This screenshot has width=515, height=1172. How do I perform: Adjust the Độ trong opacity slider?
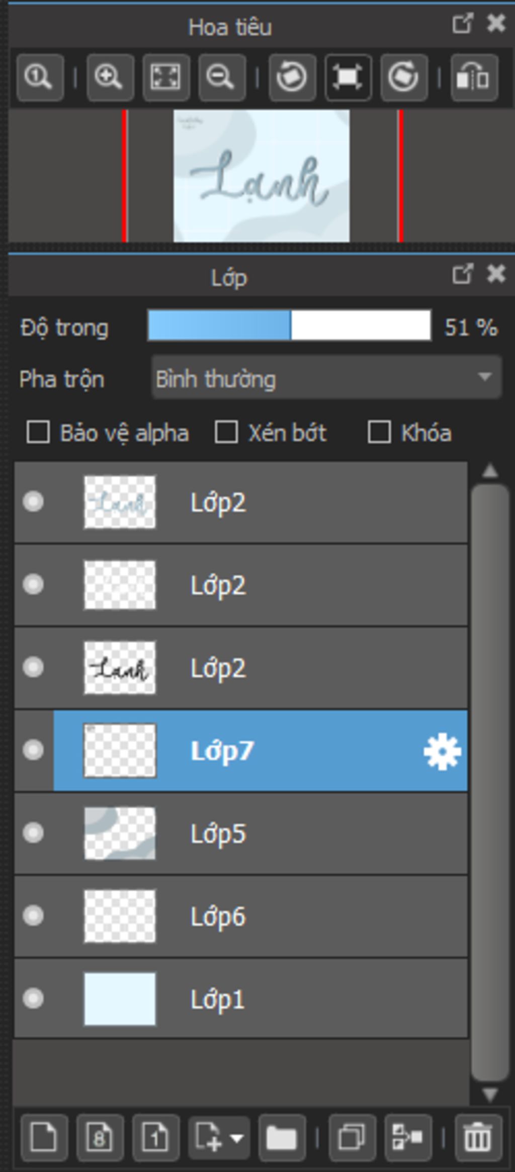pyautogui.click(x=289, y=326)
